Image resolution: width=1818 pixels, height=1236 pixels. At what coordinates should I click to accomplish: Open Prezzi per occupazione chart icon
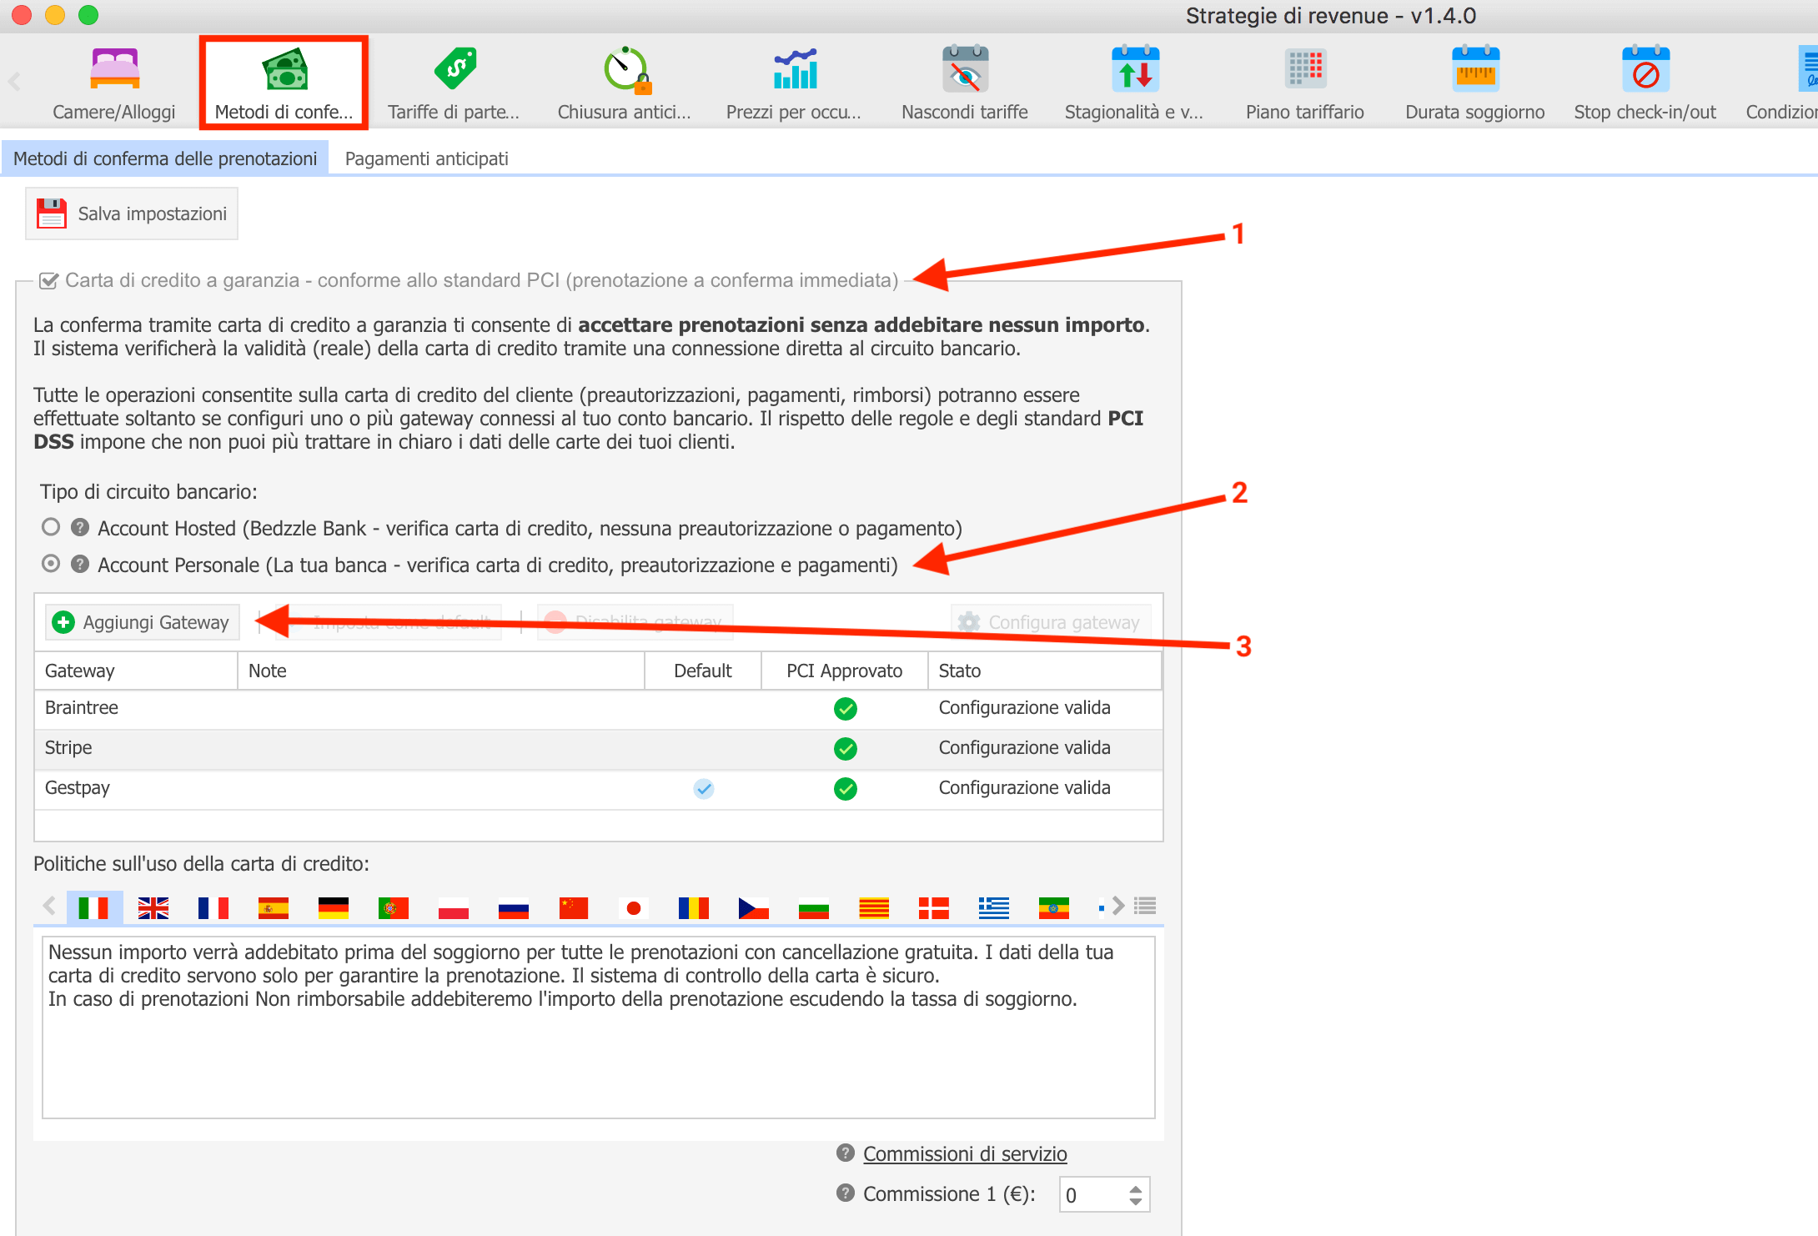point(795,70)
